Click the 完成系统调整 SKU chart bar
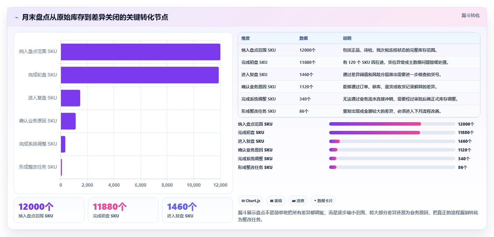Viewport: 494px width, 237px height. [63, 144]
